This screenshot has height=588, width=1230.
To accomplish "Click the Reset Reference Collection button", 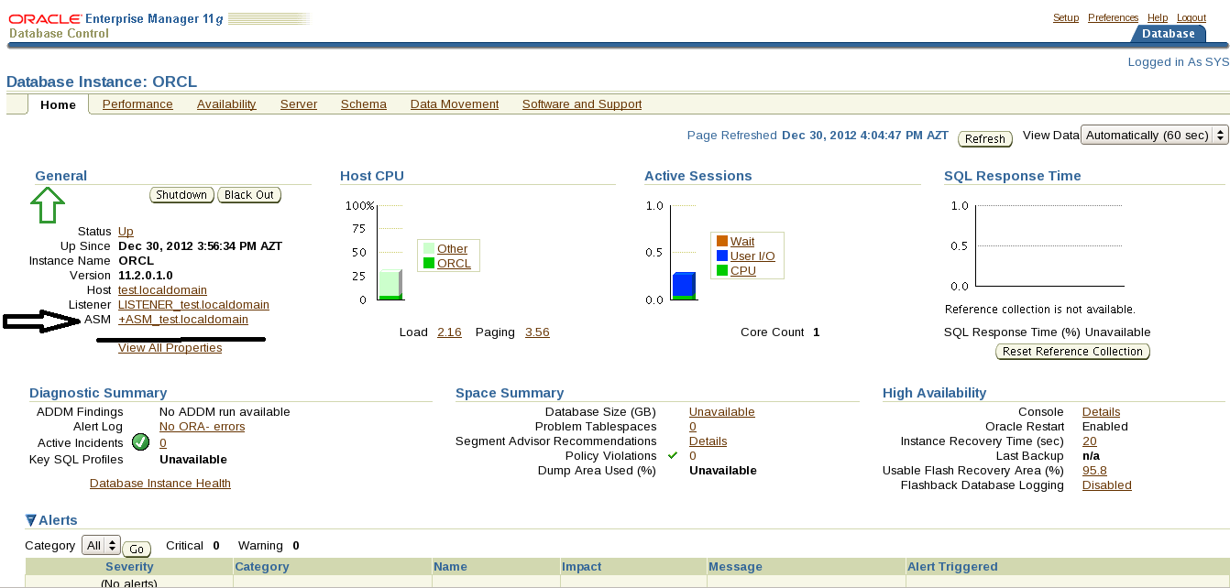I will (1072, 352).
